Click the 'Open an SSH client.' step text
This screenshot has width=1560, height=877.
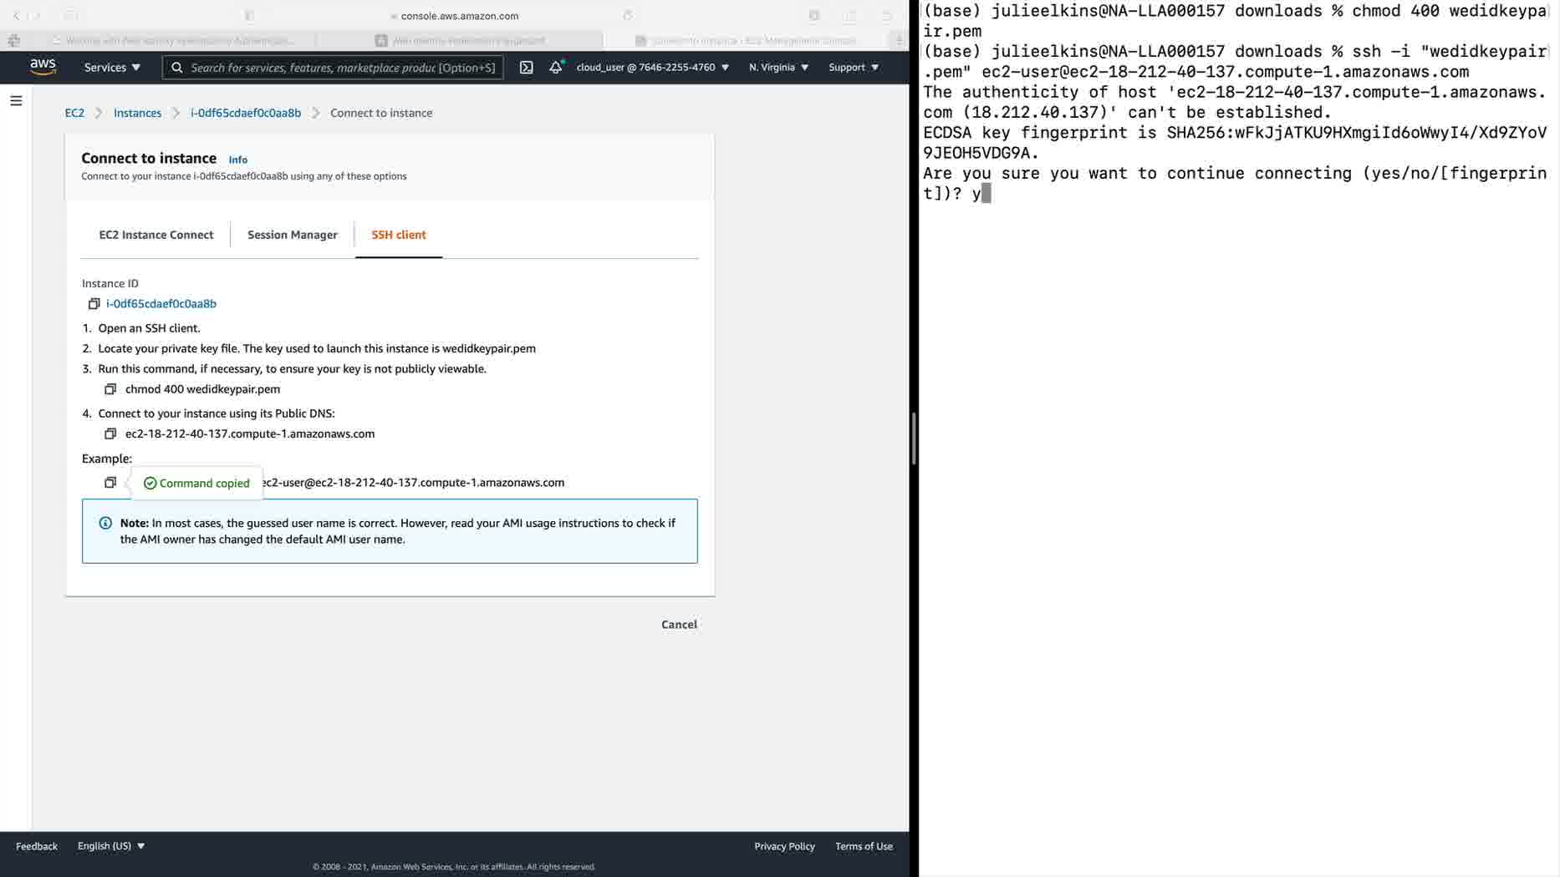[x=149, y=328]
